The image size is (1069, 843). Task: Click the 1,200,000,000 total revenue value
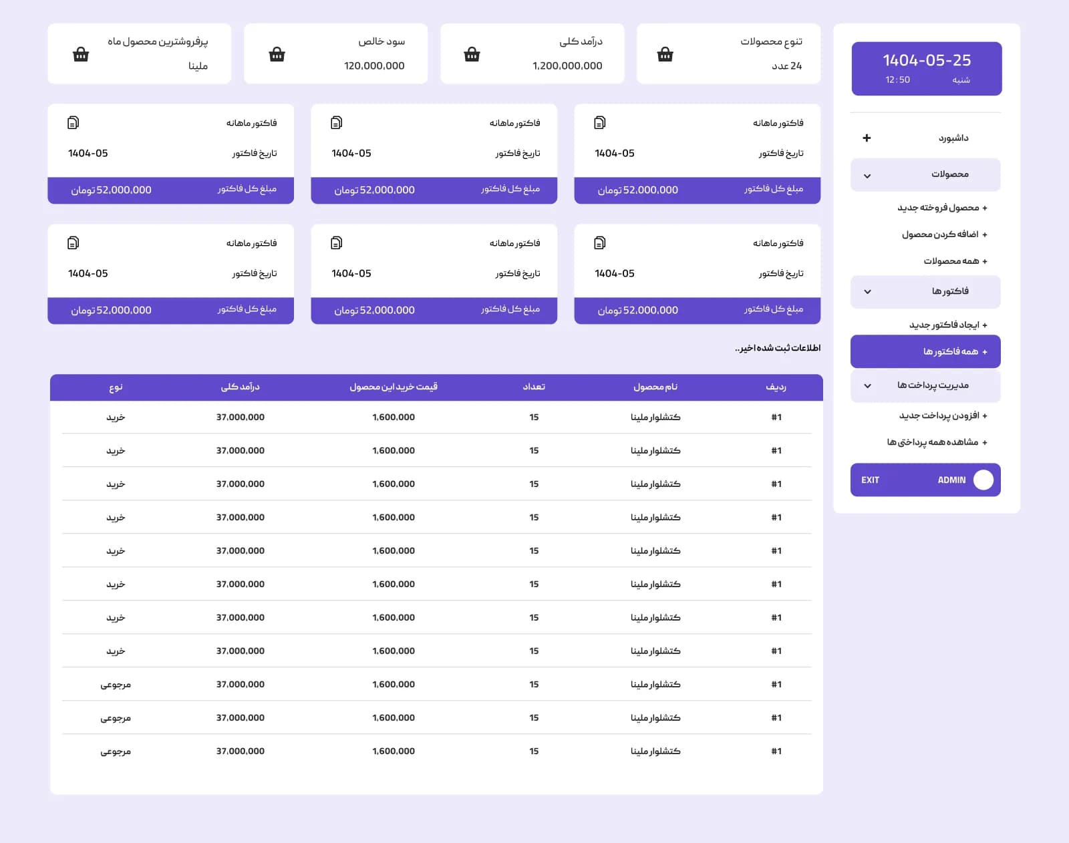[x=567, y=65]
